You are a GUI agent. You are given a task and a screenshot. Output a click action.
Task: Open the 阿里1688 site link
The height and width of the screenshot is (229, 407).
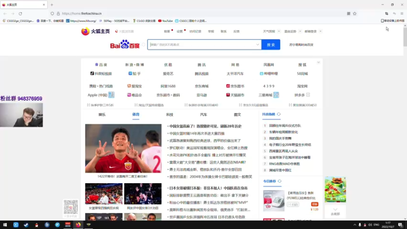point(168,86)
